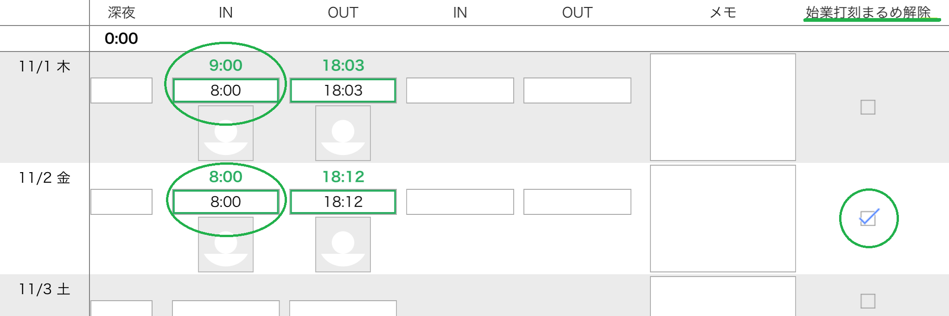Image resolution: width=949 pixels, height=316 pixels.
Task: Uncheck 始業打刻まるめ解除 checkbox for 11/2
Action: coord(868,218)
